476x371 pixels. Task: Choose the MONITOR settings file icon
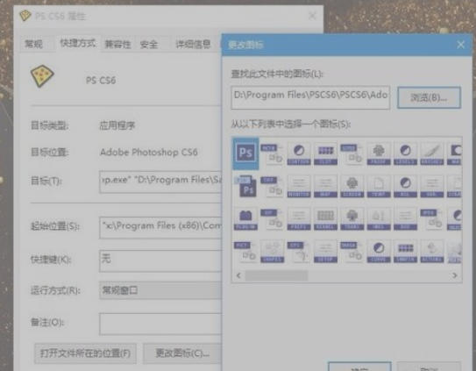click(x=299, y=186)
